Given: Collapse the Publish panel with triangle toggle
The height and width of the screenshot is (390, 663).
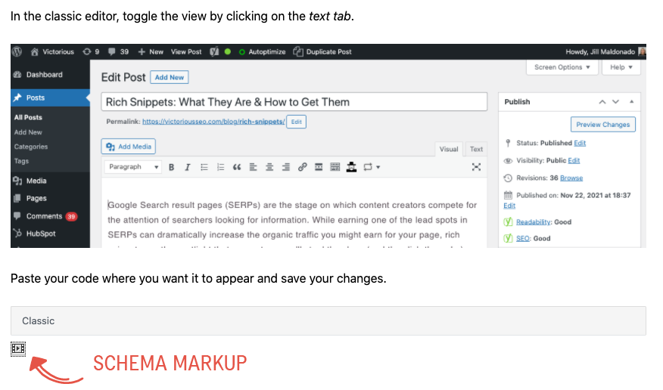Looking at the screenshot, I should tap(631, 102).
